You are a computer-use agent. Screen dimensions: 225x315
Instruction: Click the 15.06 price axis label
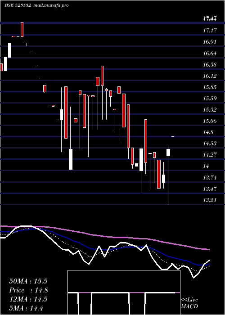click(210, 121)
